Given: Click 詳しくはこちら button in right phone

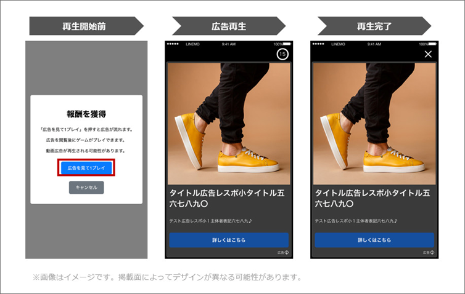Looking at the screenshot, I should pos(374,240).
